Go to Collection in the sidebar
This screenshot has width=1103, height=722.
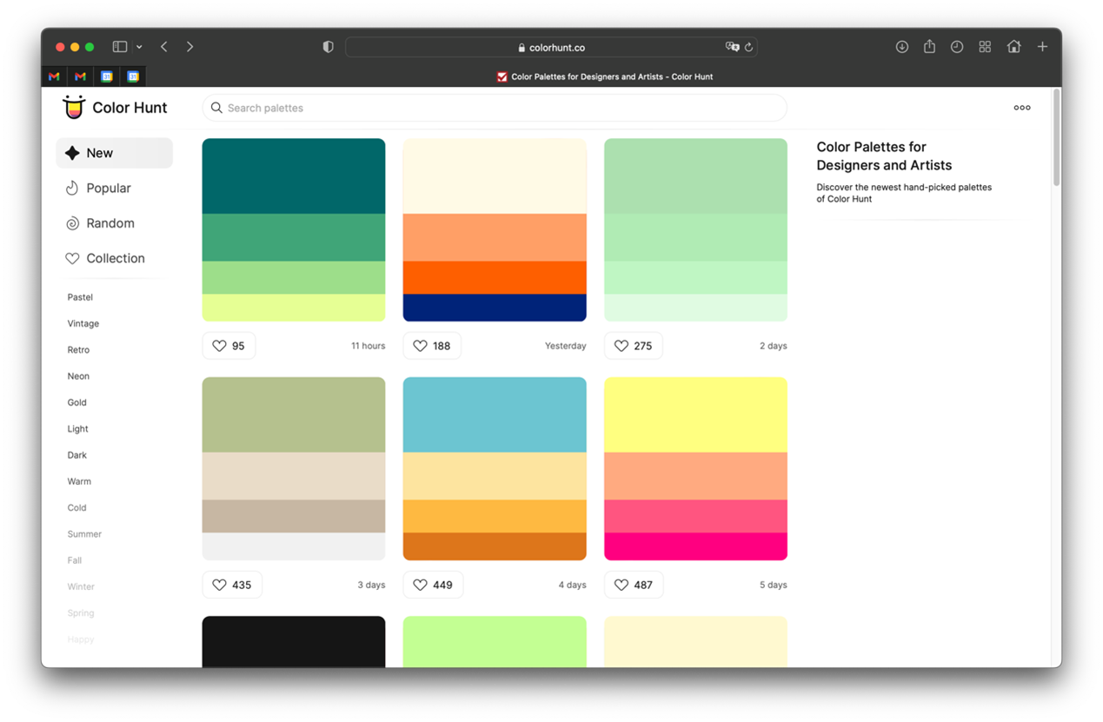(115, 258)
